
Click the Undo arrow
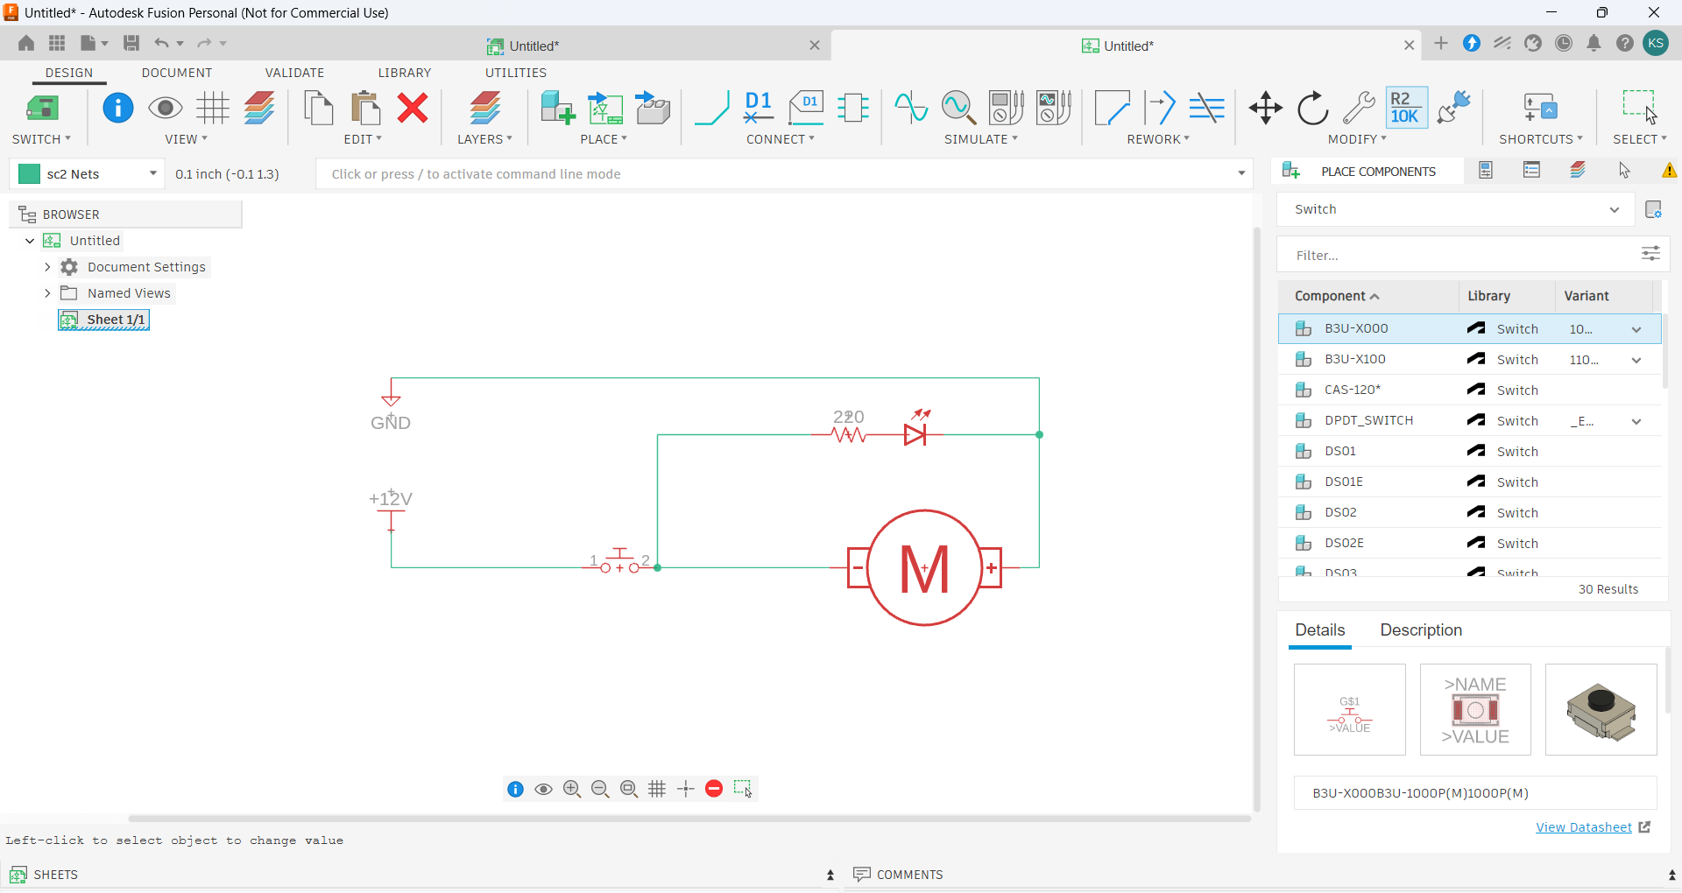click(x=162, y=43)
